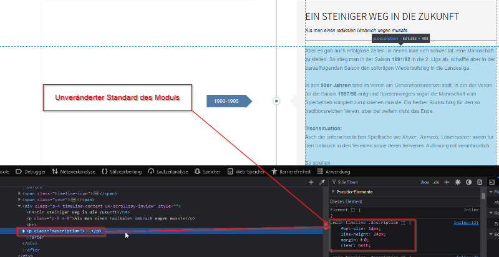
Task: Open the Stilbearbeitung tab
Action: click(121, 172)
